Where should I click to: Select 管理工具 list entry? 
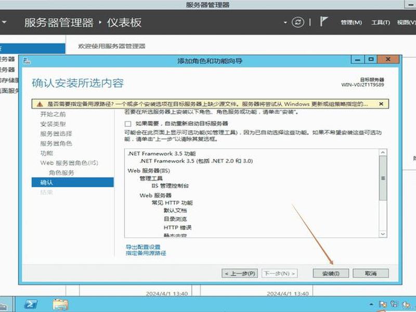(151, 178)
